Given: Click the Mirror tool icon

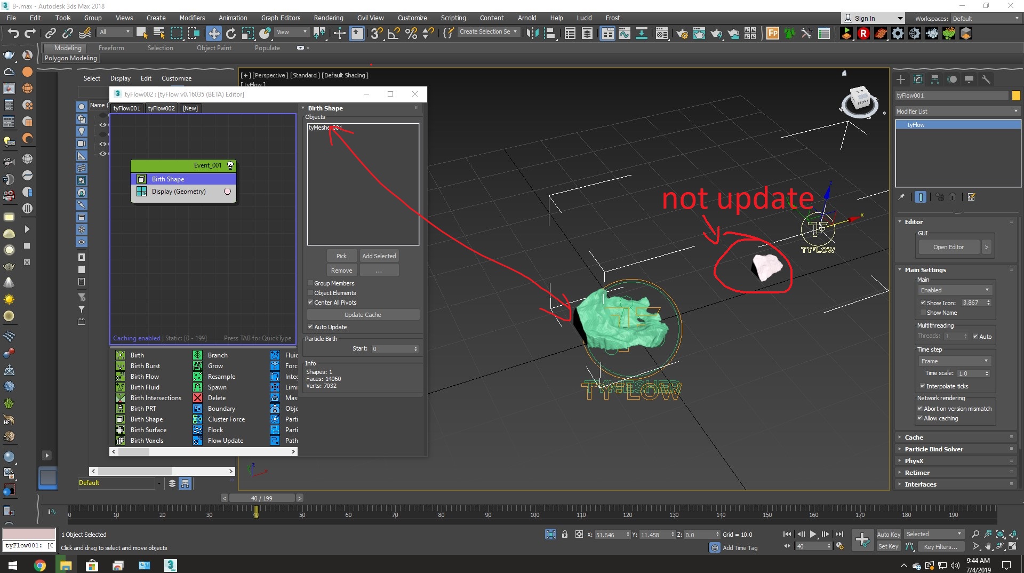Looking at the screenshot, I should click(x=532, y=34).
